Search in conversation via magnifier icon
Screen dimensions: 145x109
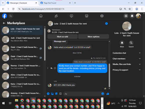coord(131,43)
